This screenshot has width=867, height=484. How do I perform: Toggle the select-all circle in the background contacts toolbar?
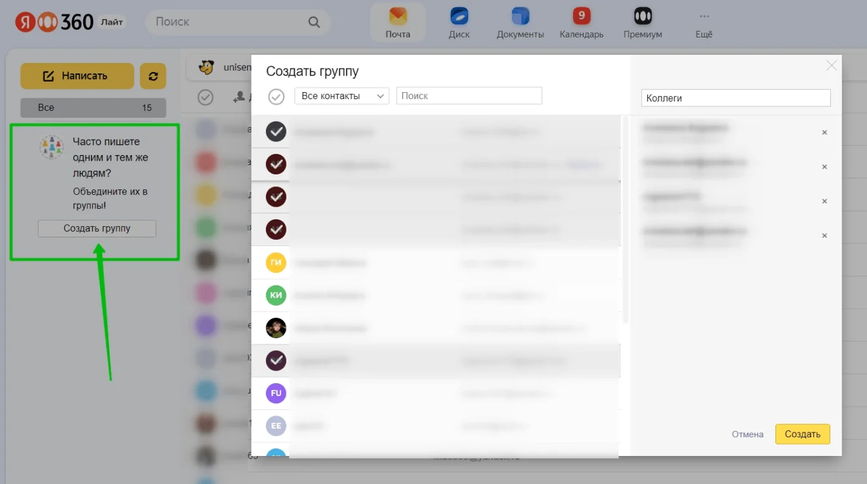205,97
